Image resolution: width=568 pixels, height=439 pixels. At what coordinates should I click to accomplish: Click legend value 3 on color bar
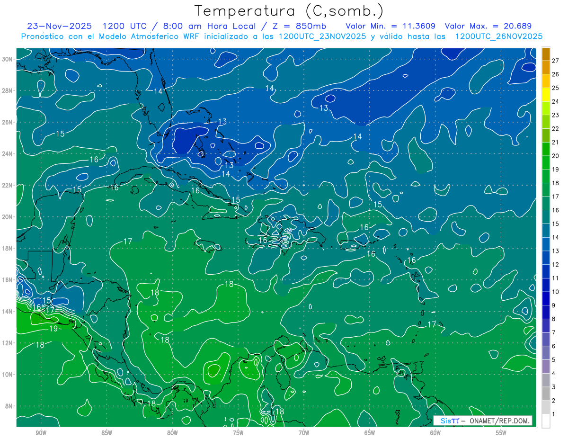tap(554, 387)
